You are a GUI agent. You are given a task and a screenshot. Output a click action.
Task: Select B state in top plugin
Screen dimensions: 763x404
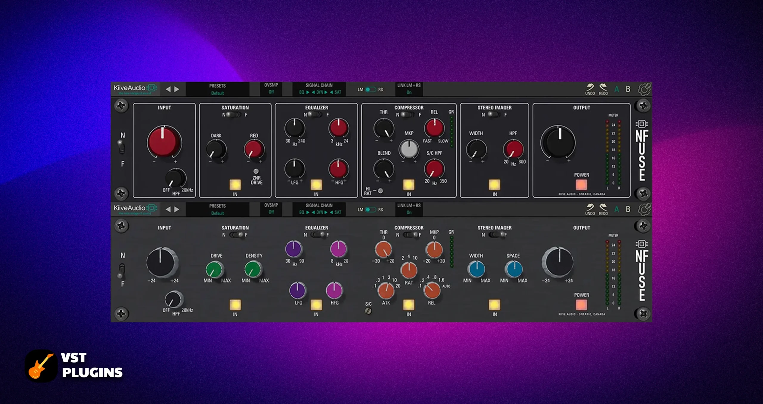pyautogui.click(x=628, y=89)
